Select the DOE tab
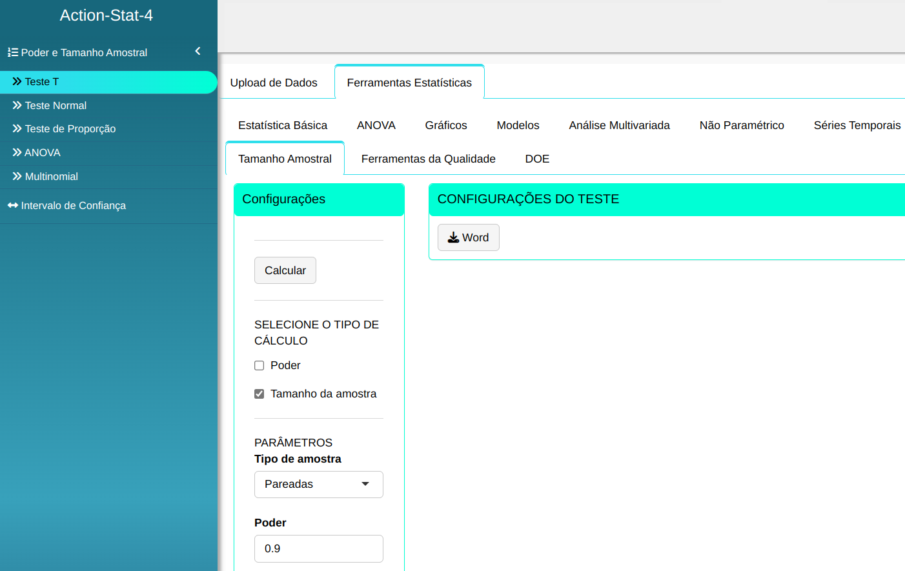 coord(537,159)
